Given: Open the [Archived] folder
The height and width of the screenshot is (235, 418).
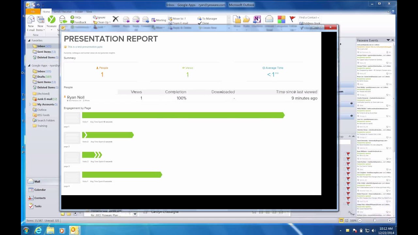Looking at the screenshot, I should point(41,94).
